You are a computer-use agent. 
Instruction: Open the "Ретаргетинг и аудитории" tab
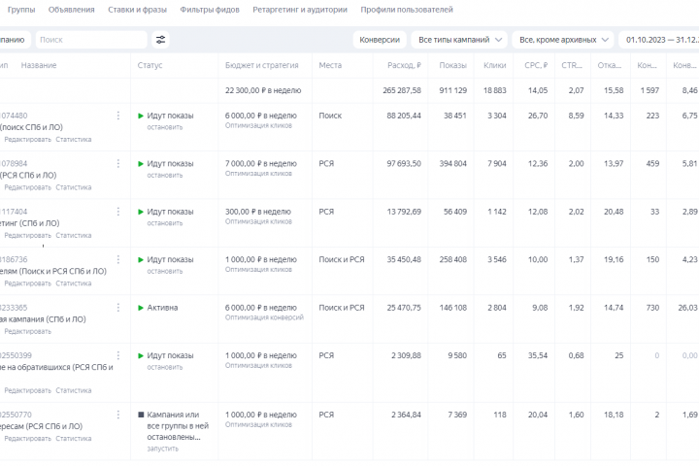299,10
